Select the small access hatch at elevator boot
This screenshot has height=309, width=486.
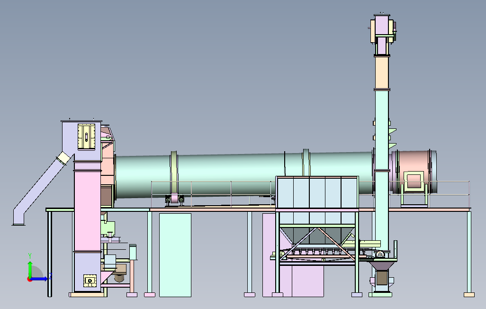pyautogui.click(x=90, y=281)
